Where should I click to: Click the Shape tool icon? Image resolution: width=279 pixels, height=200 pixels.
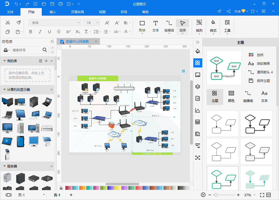(x=142, y=23)
